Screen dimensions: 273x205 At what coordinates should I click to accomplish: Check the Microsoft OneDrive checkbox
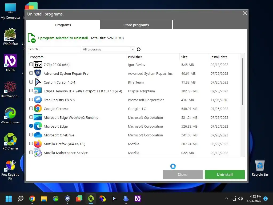click(31, 135)
